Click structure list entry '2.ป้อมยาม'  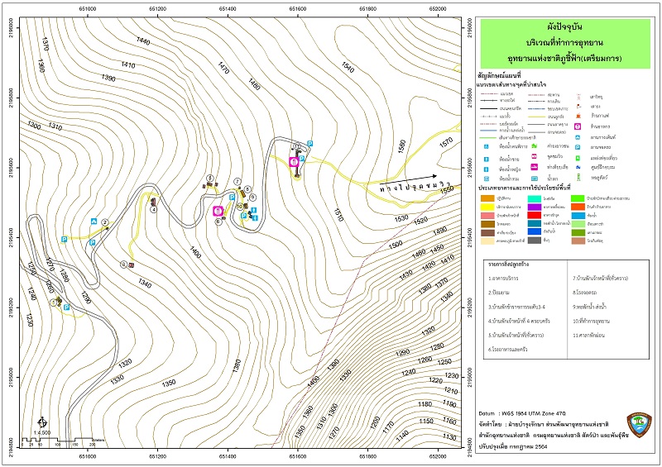[x=499, y=293]
